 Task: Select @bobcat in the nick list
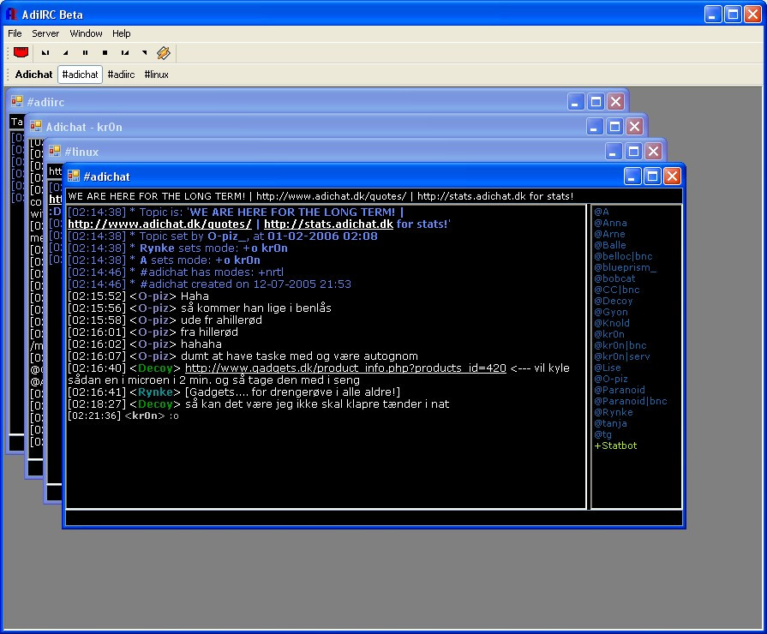[x=614, y=278]
